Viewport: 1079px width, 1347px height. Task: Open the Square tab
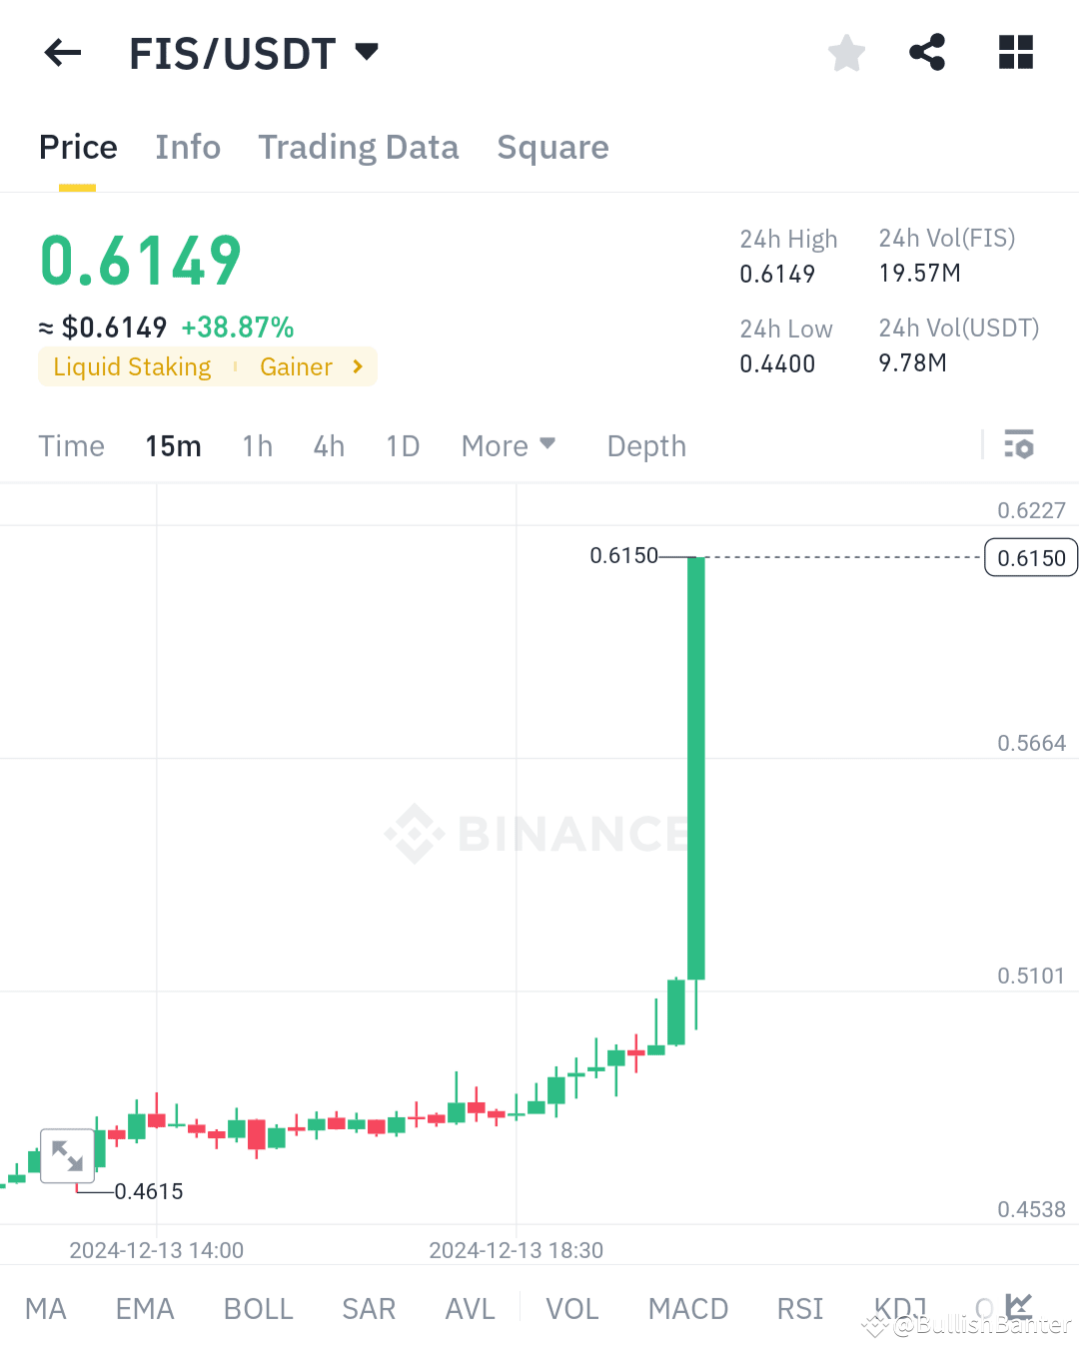[x=552, y=147]
